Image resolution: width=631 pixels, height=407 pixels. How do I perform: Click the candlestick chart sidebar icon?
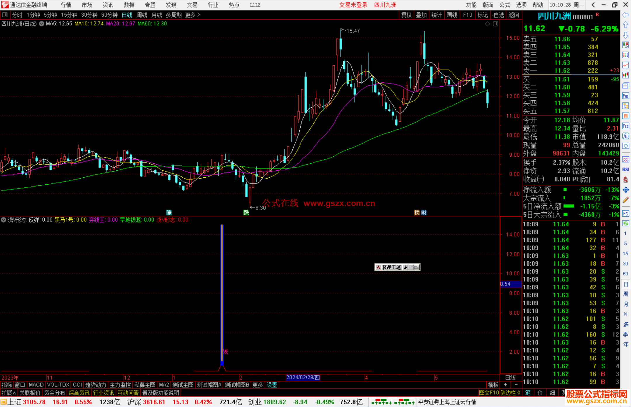(x=625, y=75)
